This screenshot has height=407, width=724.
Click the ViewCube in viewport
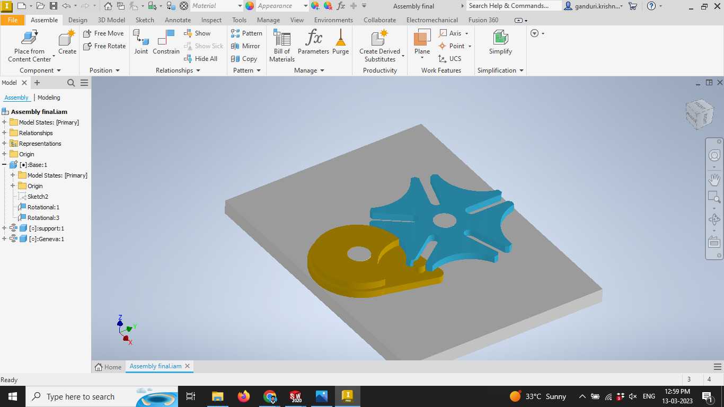(699, 114)
